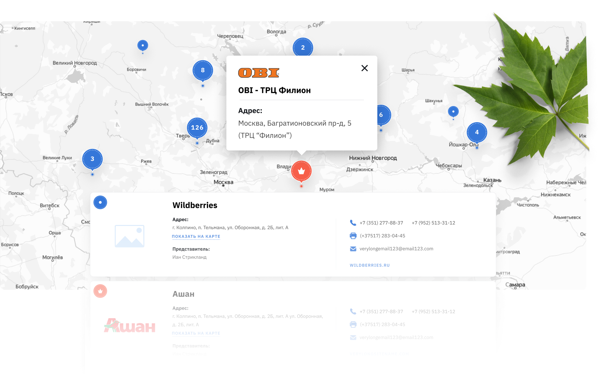Click the 'Полоцк' map label
The image size is (603, 389).
[16, 193]
